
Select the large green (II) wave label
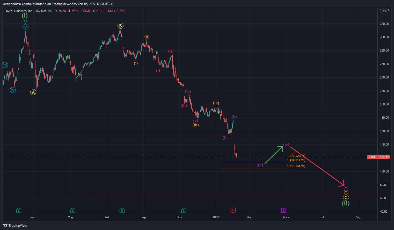click(x=346, y=203)
